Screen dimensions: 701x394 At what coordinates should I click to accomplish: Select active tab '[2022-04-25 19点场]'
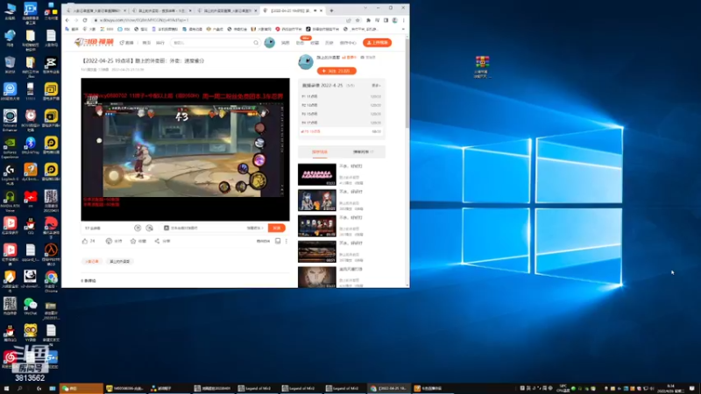[293, 11]
